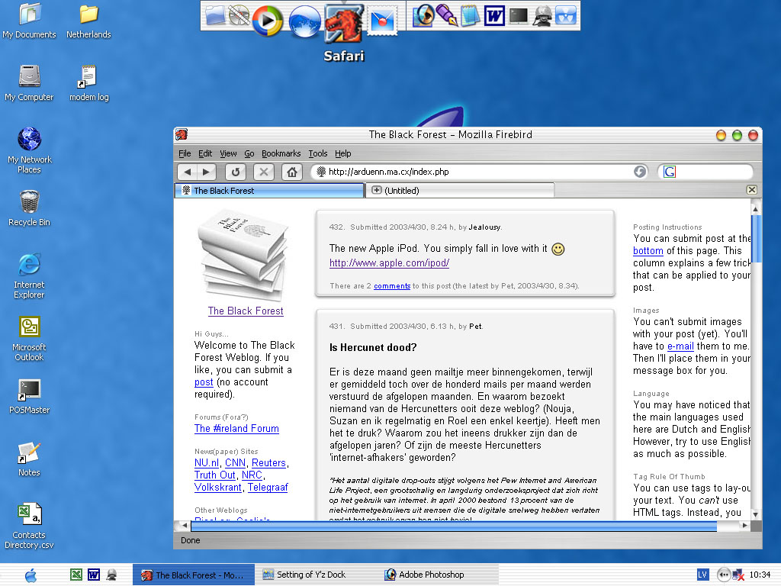
Task: Open the Truth Out link
Action: 214,475
